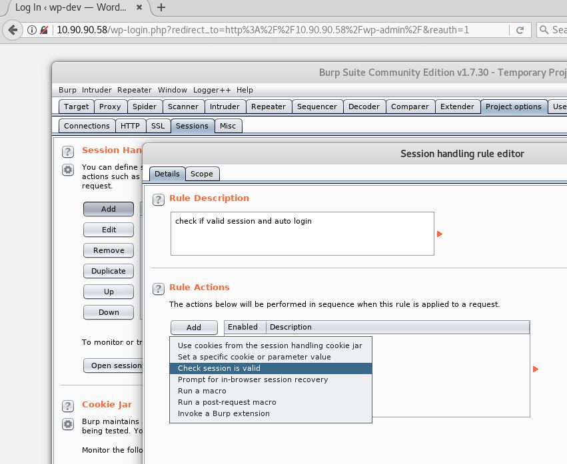Select Details tab in rule editor
This screenshot has height=464, width=567.
pos(167,174)
